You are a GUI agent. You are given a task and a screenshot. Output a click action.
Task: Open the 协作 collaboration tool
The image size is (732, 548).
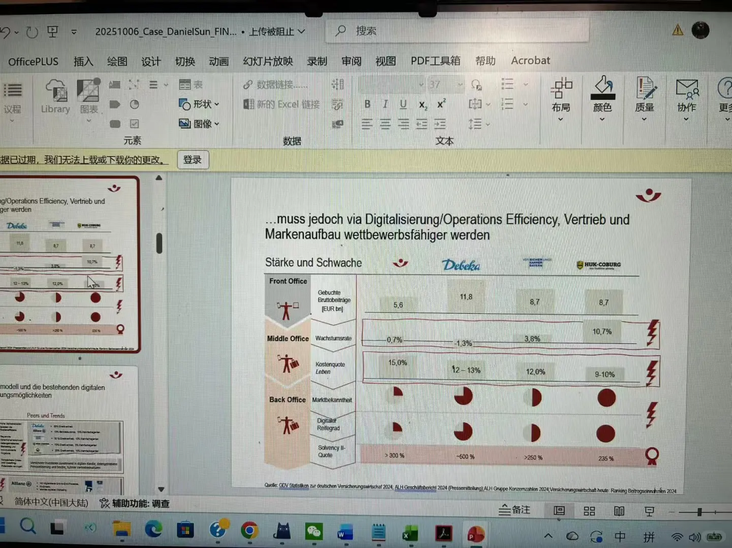687,99
